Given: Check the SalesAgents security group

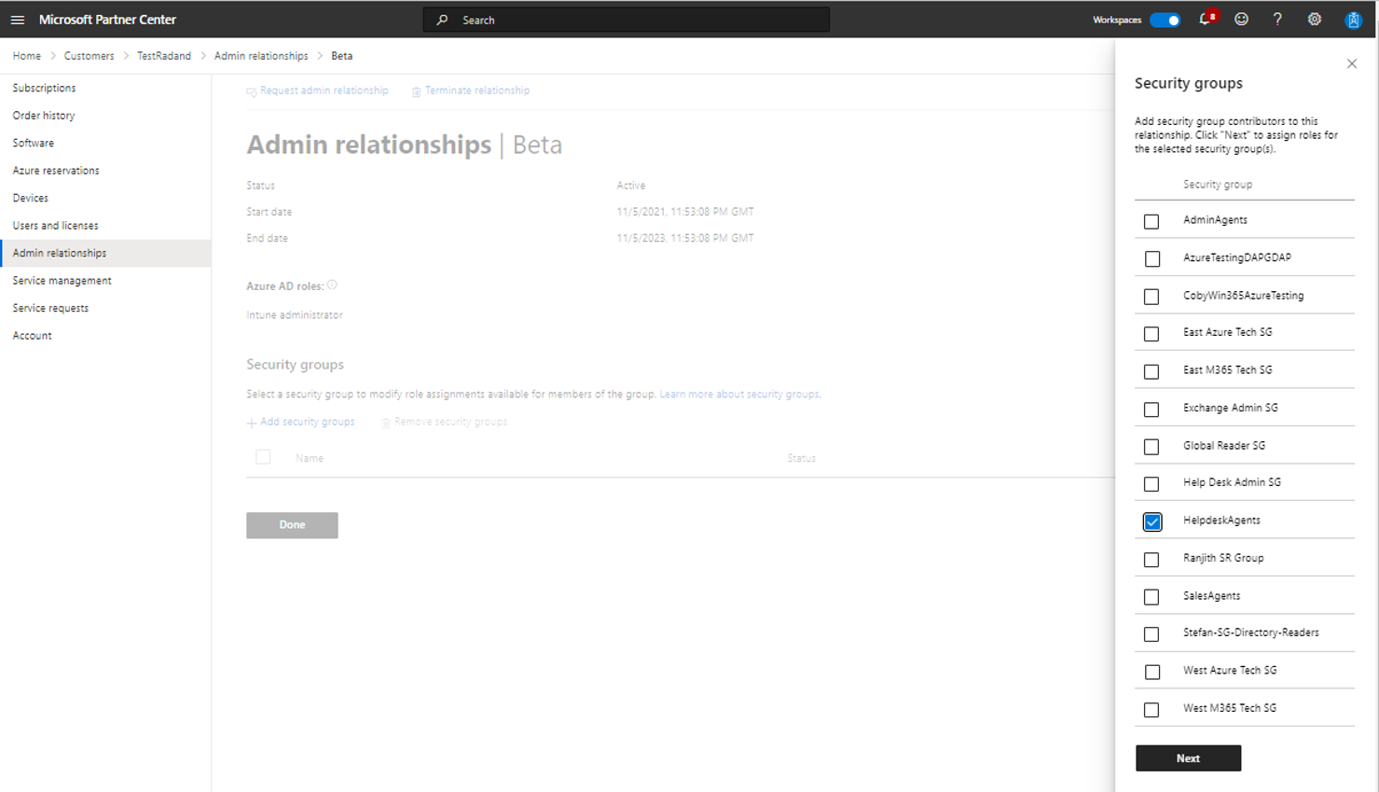Looking at the screenshot, I should (1151, 597).
